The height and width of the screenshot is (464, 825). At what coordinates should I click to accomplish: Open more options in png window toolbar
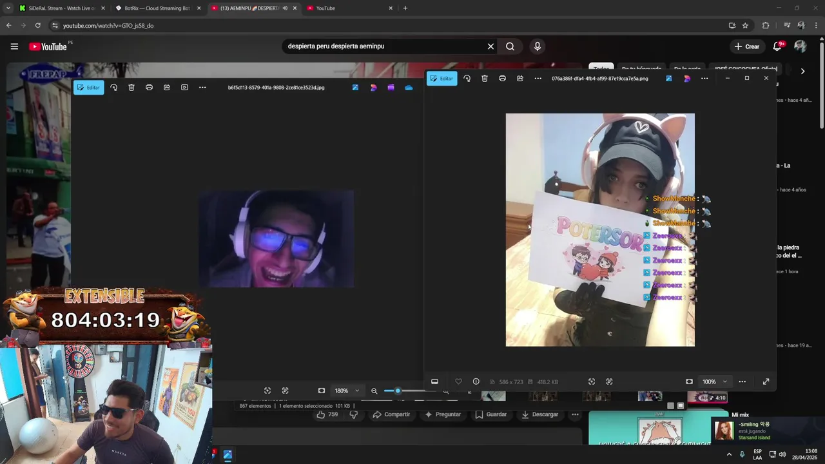click(x=538, y=79)
